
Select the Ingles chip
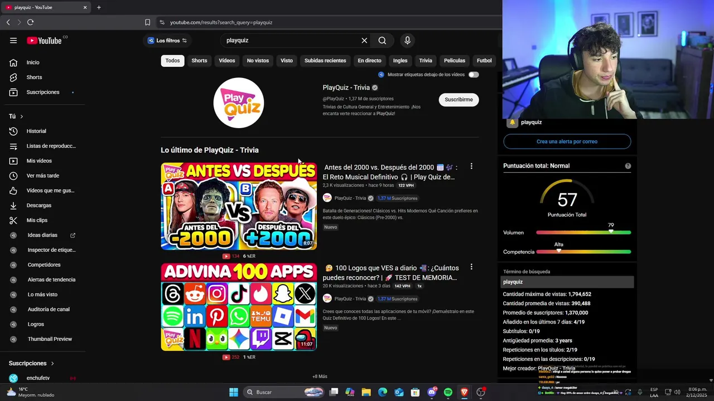[400, 61]
